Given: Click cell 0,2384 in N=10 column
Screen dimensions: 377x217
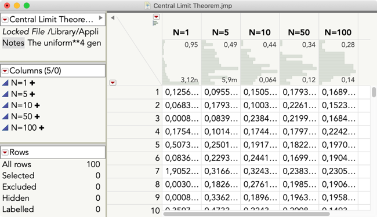Looking at the screenshot, I should point(260,119).
